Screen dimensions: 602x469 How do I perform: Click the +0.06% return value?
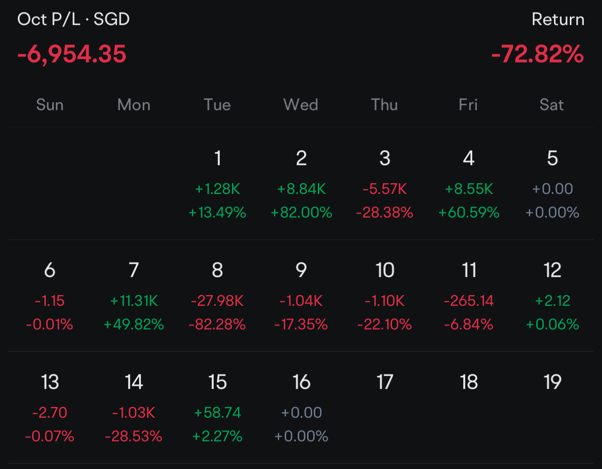coord(553,324)
